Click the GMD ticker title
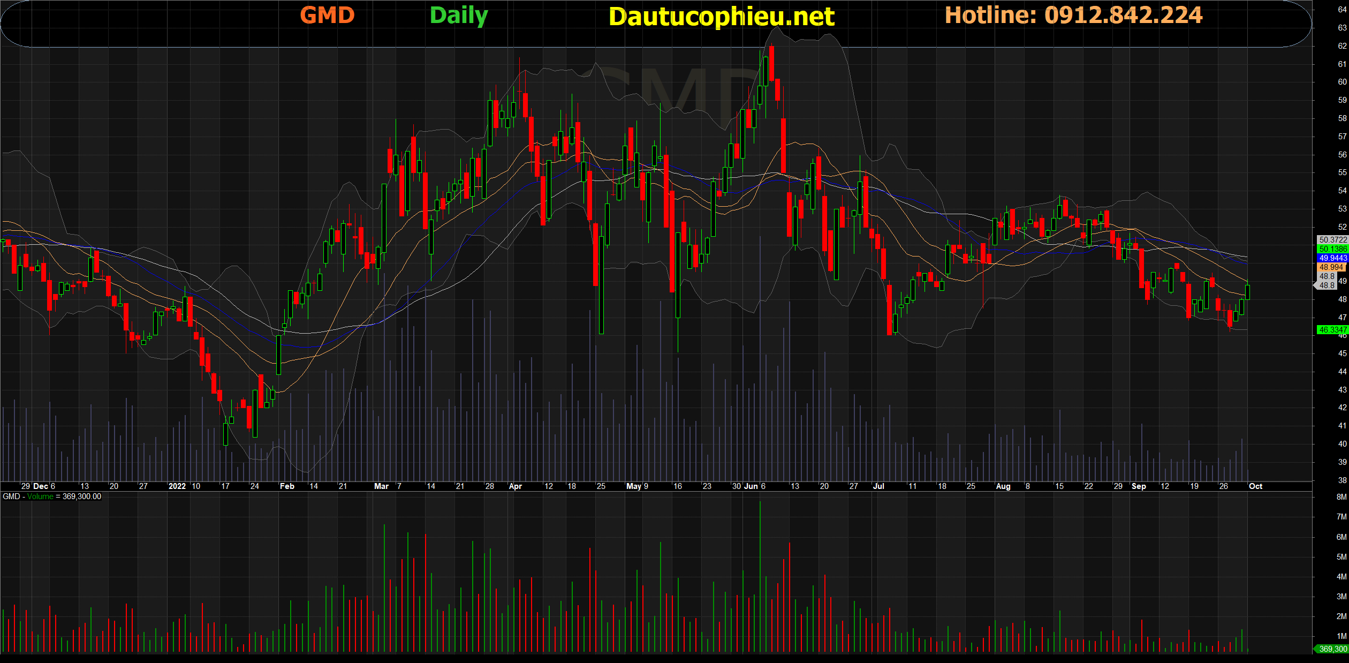 point(327,16)
